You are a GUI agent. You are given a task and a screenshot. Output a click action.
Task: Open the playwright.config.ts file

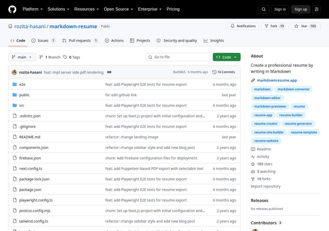(x=36, y=200)
